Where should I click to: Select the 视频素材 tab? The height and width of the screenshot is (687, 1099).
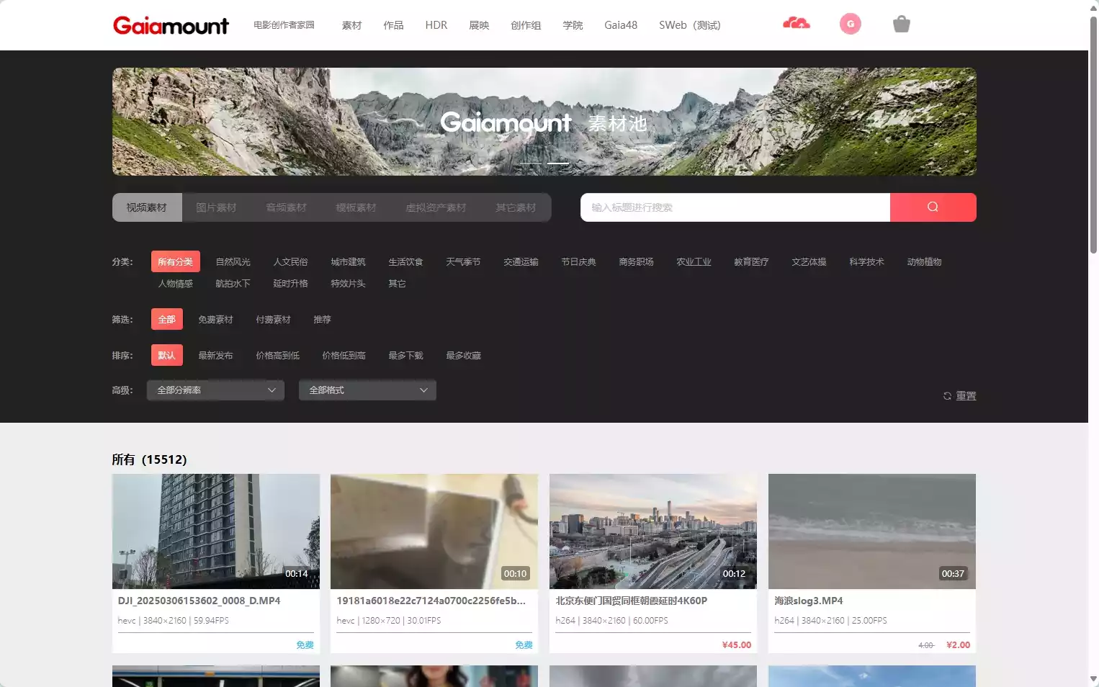(x=147, y=207)
